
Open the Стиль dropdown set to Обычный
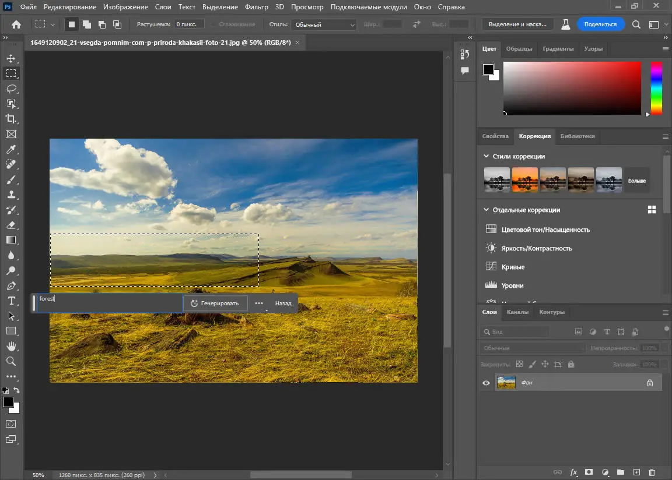tap(324, 25)
